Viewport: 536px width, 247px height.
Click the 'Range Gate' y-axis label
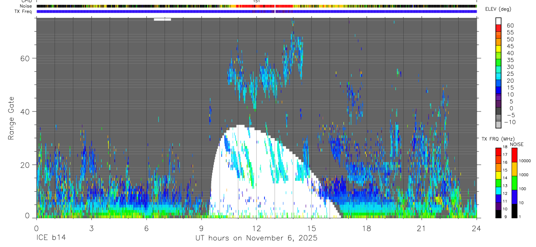[11, 118]
